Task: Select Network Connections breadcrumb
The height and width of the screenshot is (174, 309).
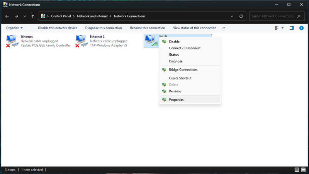Action: click(x=129, y=16)
